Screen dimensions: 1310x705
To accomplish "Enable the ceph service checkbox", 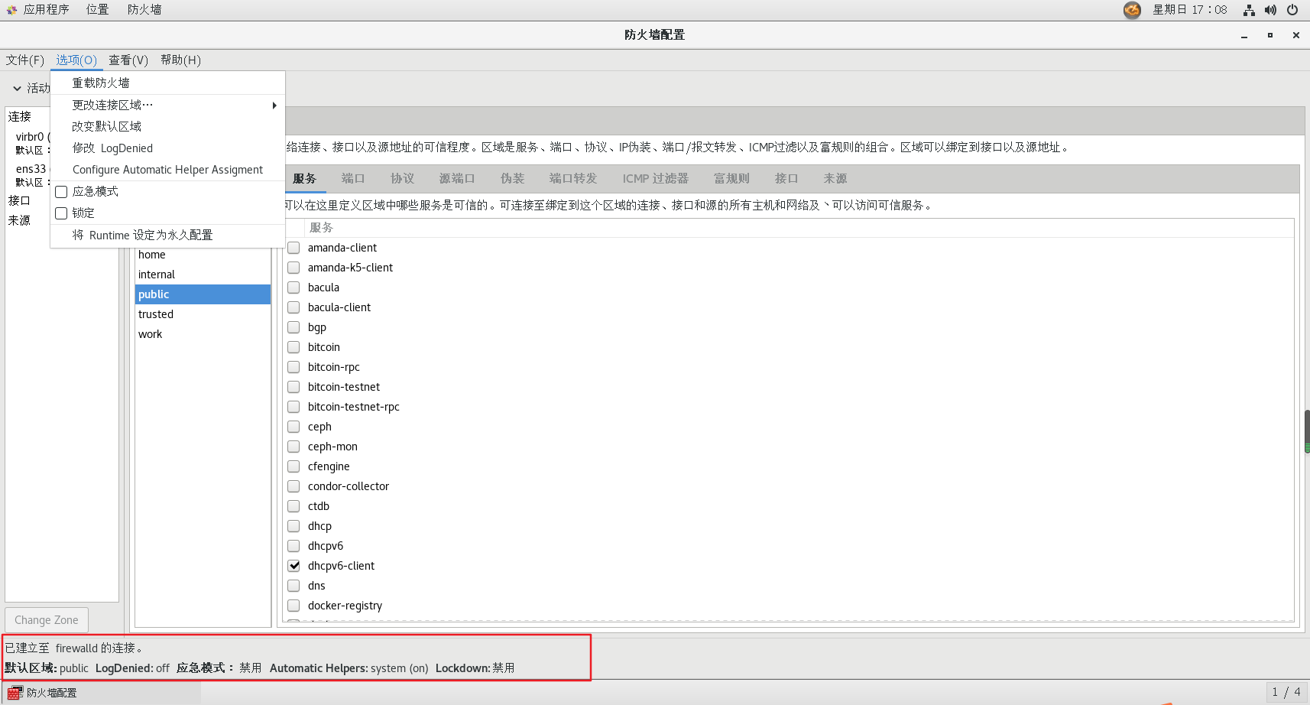I will 293,427.
